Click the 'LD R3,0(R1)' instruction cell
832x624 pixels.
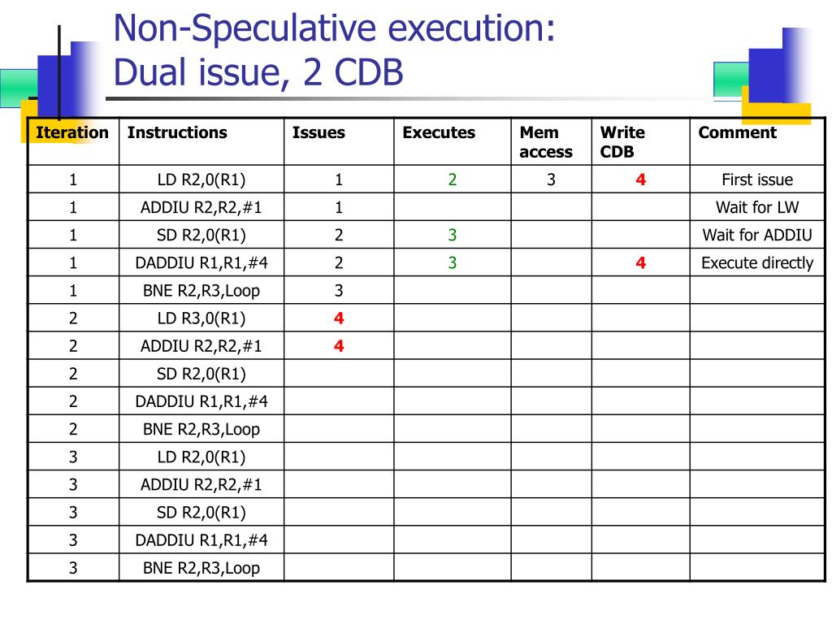point(201,318)
